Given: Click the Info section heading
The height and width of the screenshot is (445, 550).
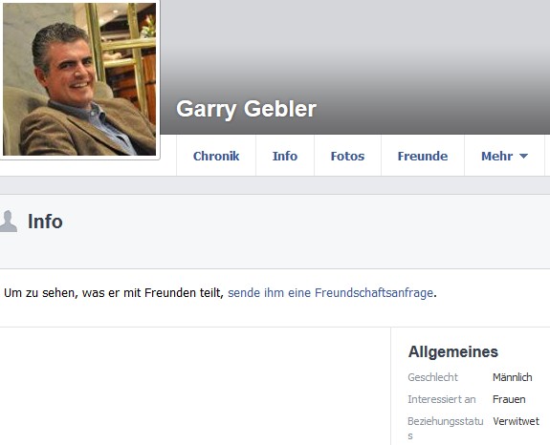Looking at the screenshot, I should point(45,222).
